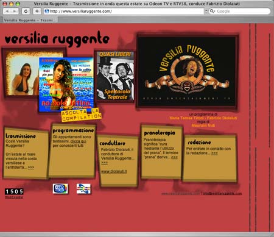The width and height of the screenshot is (274, 237).
Task: Click the RTV38 channel logo icon
Action: [60, 189]
